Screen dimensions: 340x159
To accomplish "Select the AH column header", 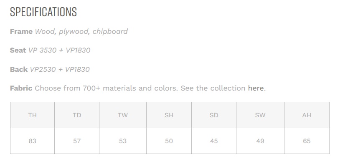I will 307,115.
